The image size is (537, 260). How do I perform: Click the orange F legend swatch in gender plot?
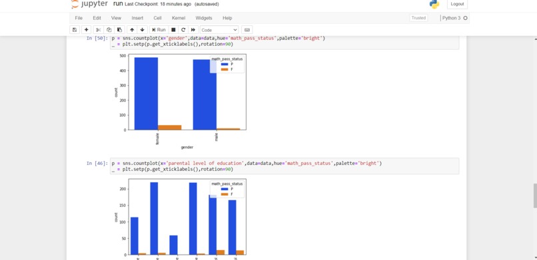(225, 69)
